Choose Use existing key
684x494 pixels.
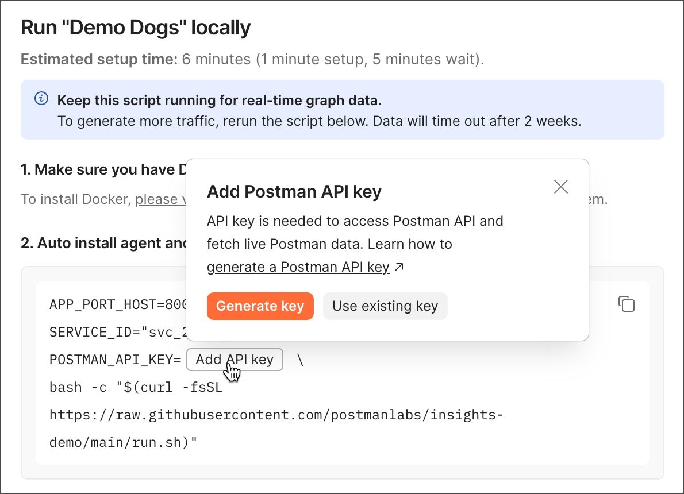pyautogui.click(x=385, y=306)
